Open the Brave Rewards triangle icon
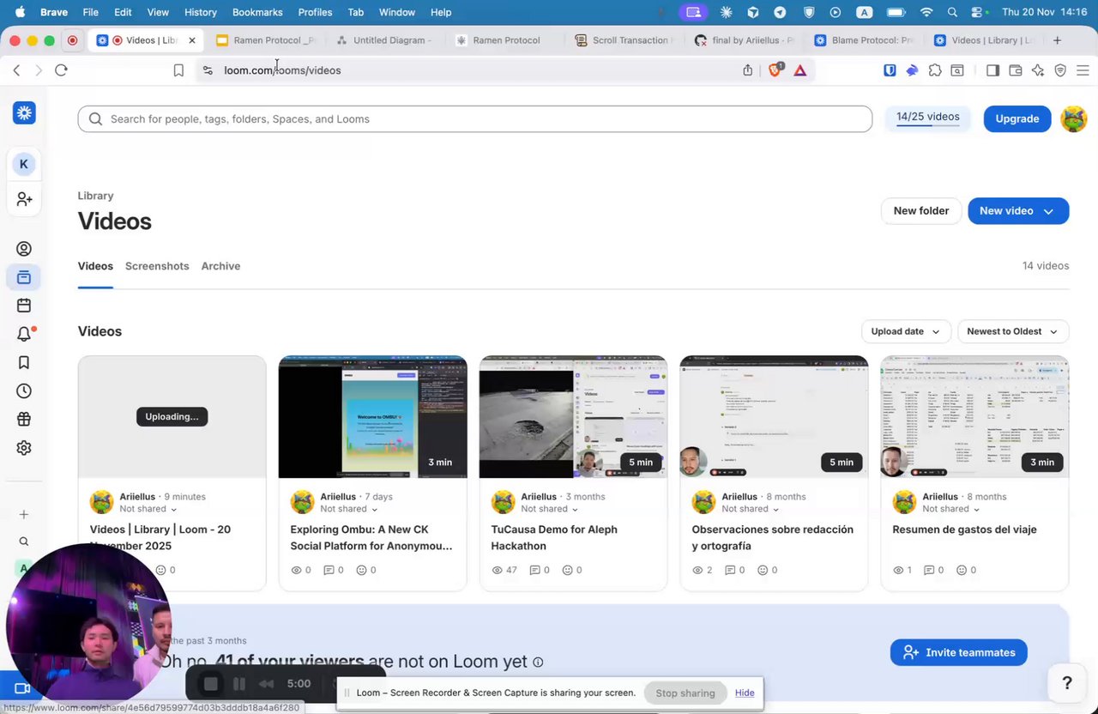This screenshot has width=1098, height=714. pyautogui.click(x=800, y=70)
